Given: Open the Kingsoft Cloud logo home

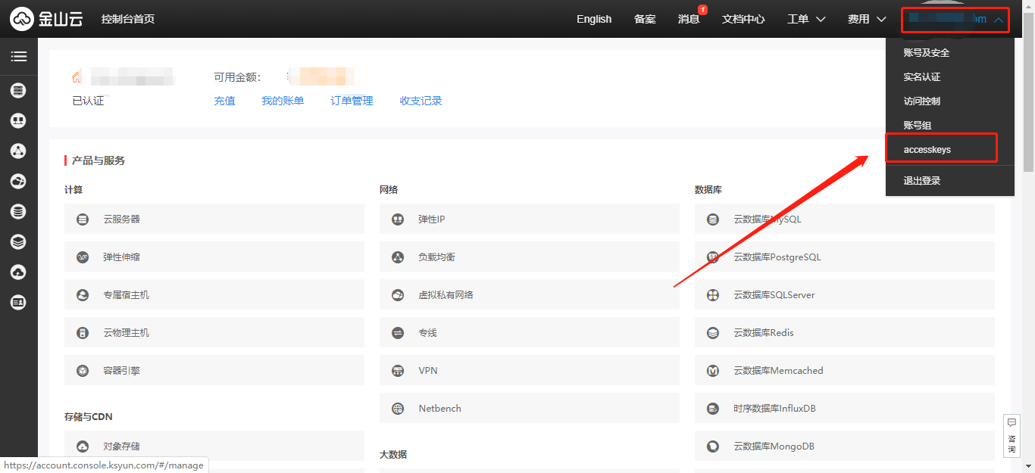Looking at the screenshot, I should click(46, 19).
